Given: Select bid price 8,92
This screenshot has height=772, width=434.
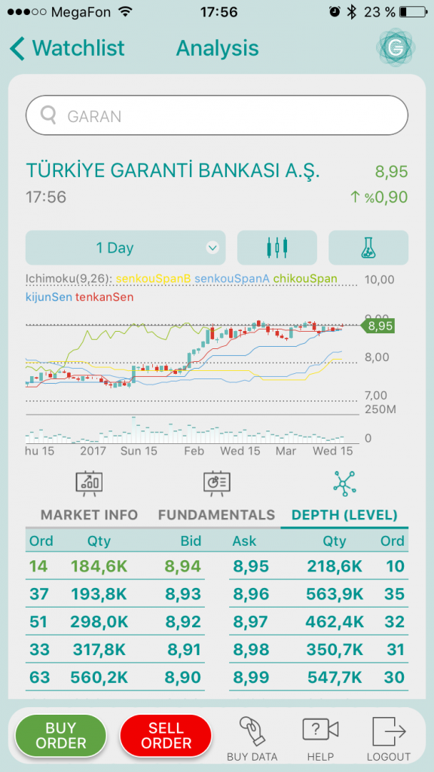Looking at the screenshot, I should click(183, 622).
